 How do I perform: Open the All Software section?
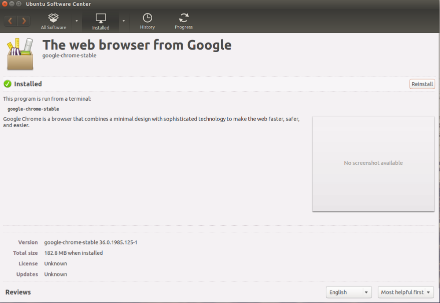click(54, 22)
